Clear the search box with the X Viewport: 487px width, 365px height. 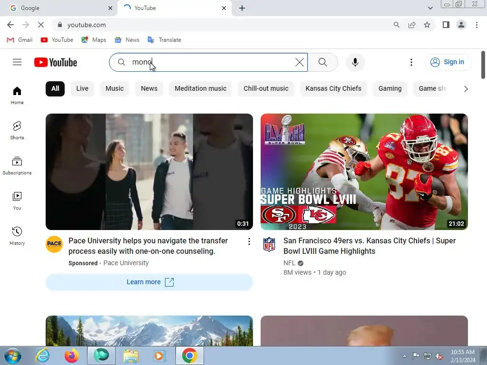coord(300,62)
